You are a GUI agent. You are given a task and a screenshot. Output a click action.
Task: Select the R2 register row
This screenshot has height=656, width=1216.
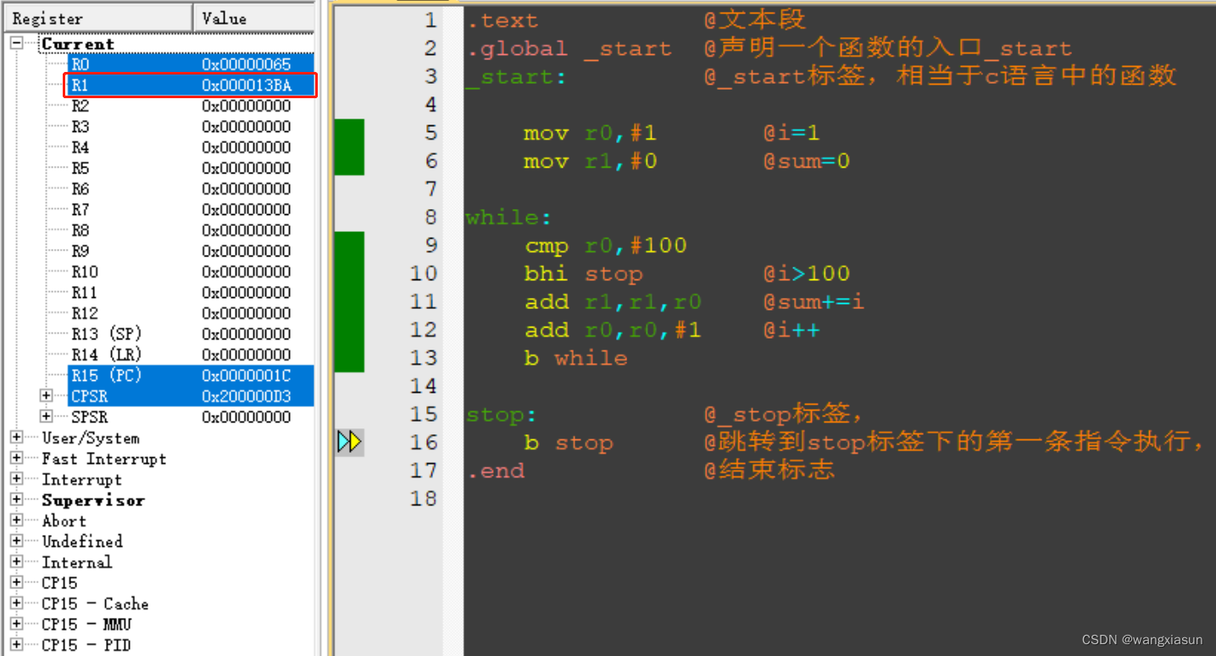(191, 106)
